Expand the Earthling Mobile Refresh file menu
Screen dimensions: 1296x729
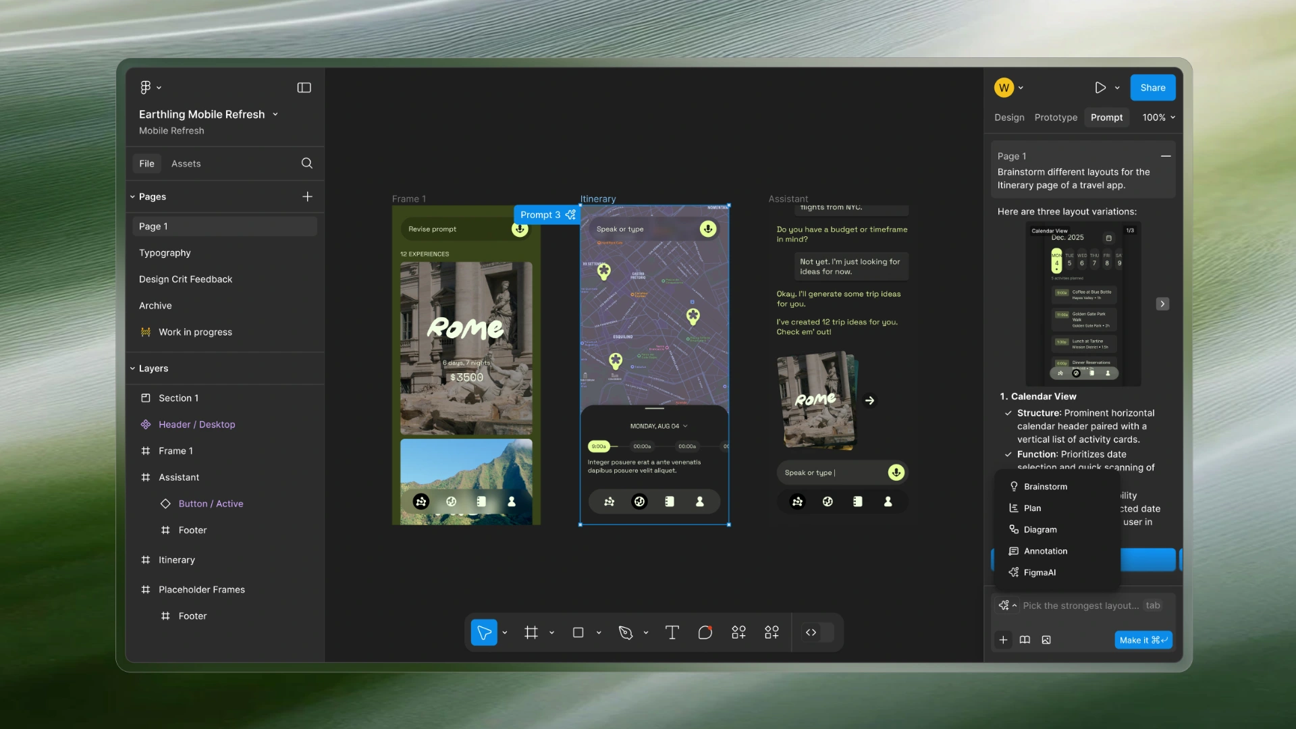point(275,114)
